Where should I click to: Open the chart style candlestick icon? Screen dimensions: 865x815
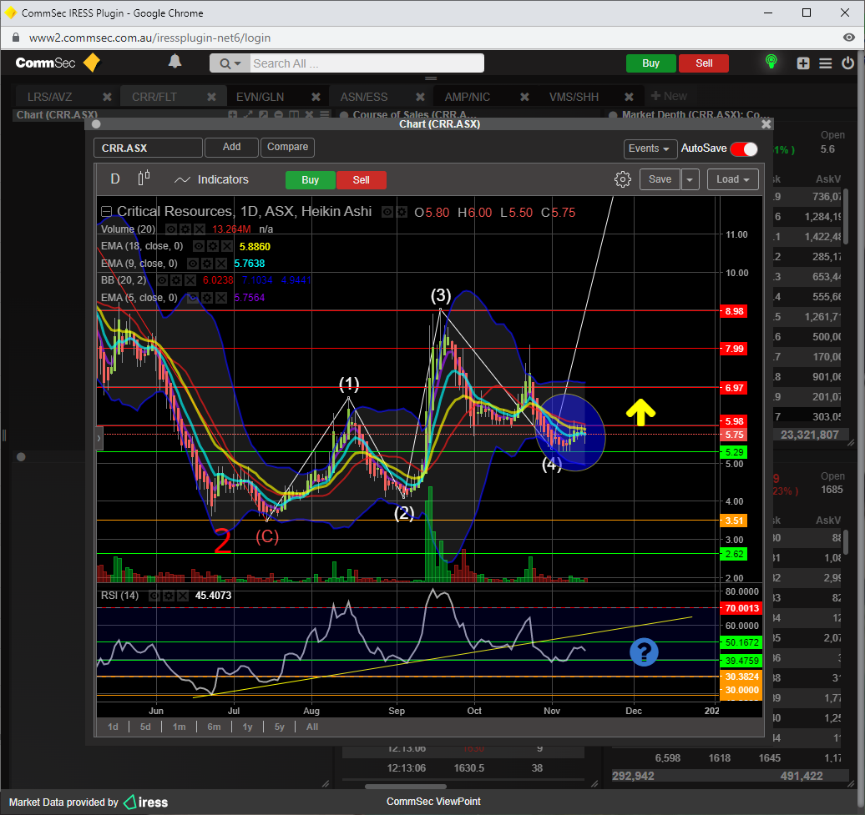(x=144, y=178)
